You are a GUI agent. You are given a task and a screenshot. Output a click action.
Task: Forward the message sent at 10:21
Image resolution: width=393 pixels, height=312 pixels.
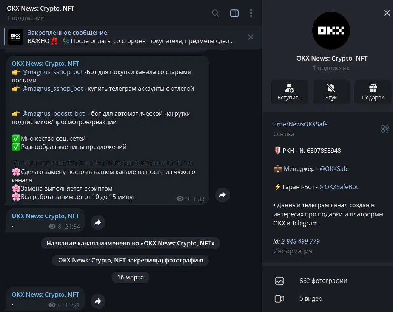98,301
